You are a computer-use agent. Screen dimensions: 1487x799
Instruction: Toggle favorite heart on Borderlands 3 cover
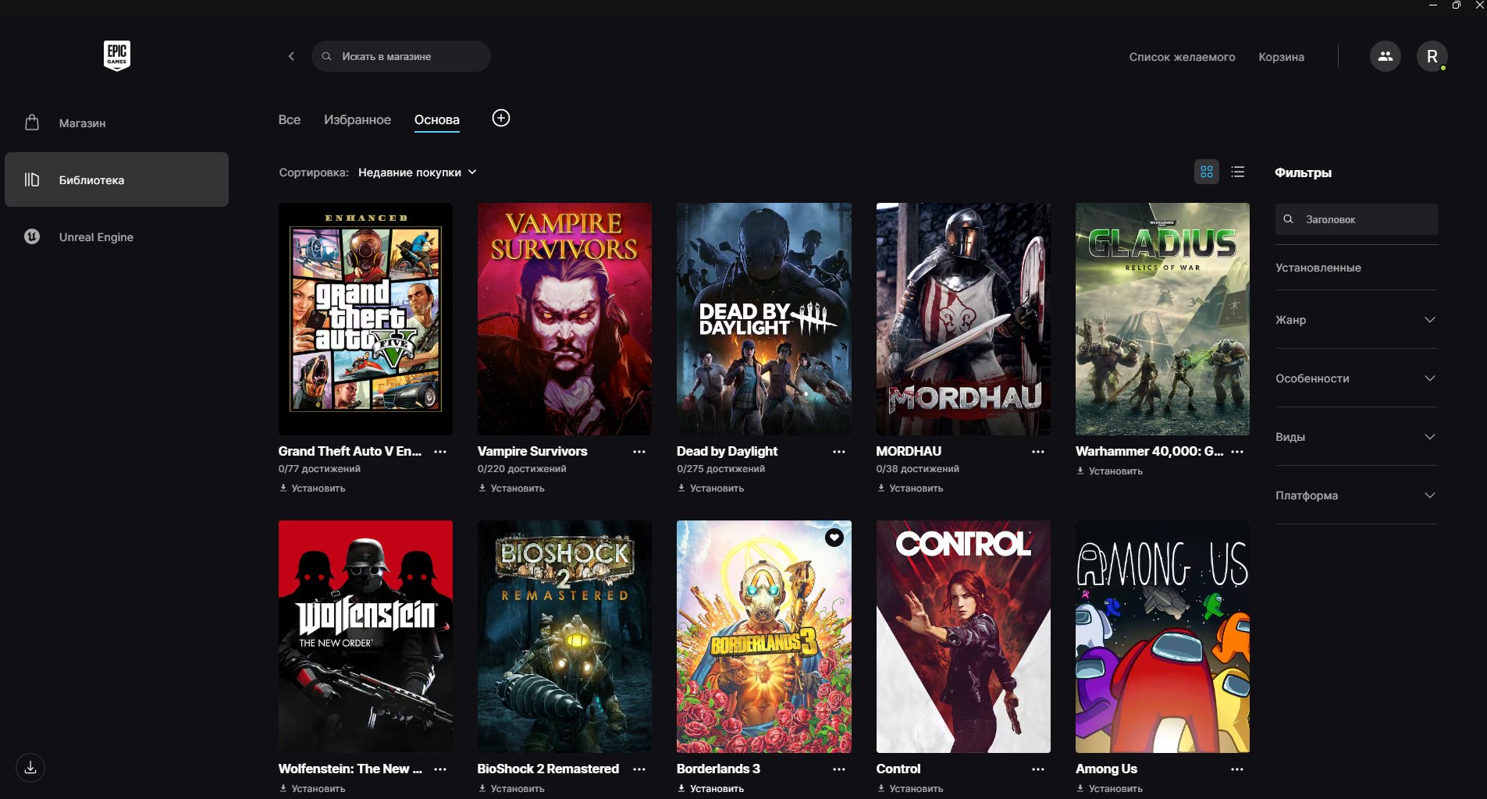pyautogui.click(x=834, y=538)
